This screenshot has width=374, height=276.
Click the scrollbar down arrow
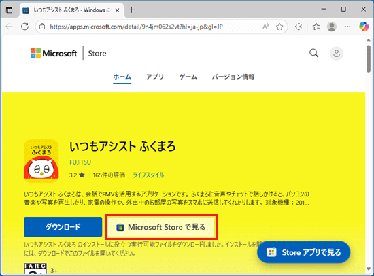369,269
